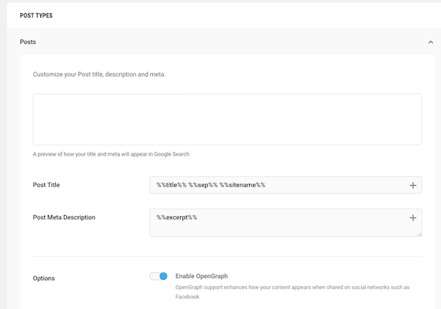Click the Options row label
The height and width of the screenshot is (309, 441).
[46, 278]
